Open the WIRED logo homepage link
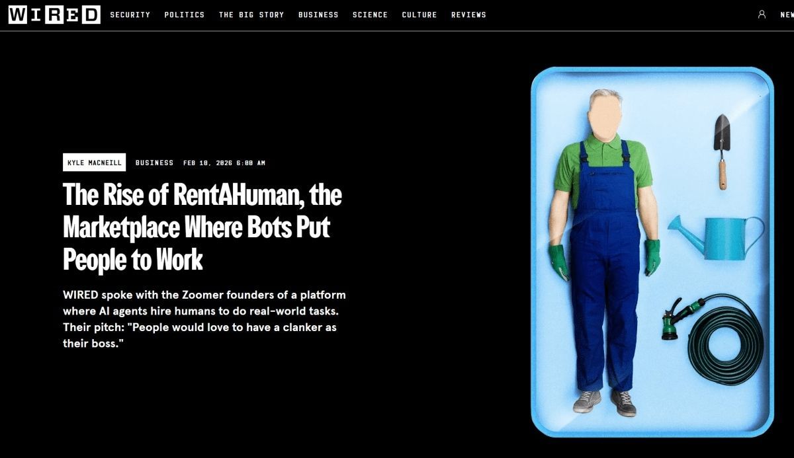Image resolution: width=794 pixels, height=458 pixels. 54,15
